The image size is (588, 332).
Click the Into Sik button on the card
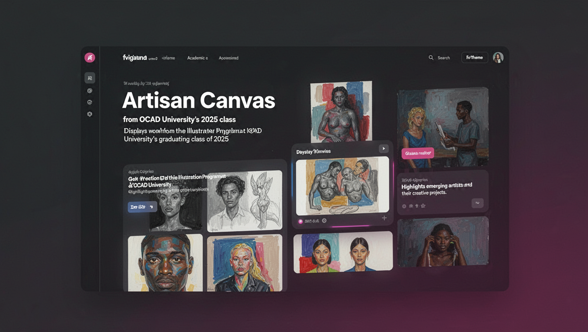tap(142, 207)
